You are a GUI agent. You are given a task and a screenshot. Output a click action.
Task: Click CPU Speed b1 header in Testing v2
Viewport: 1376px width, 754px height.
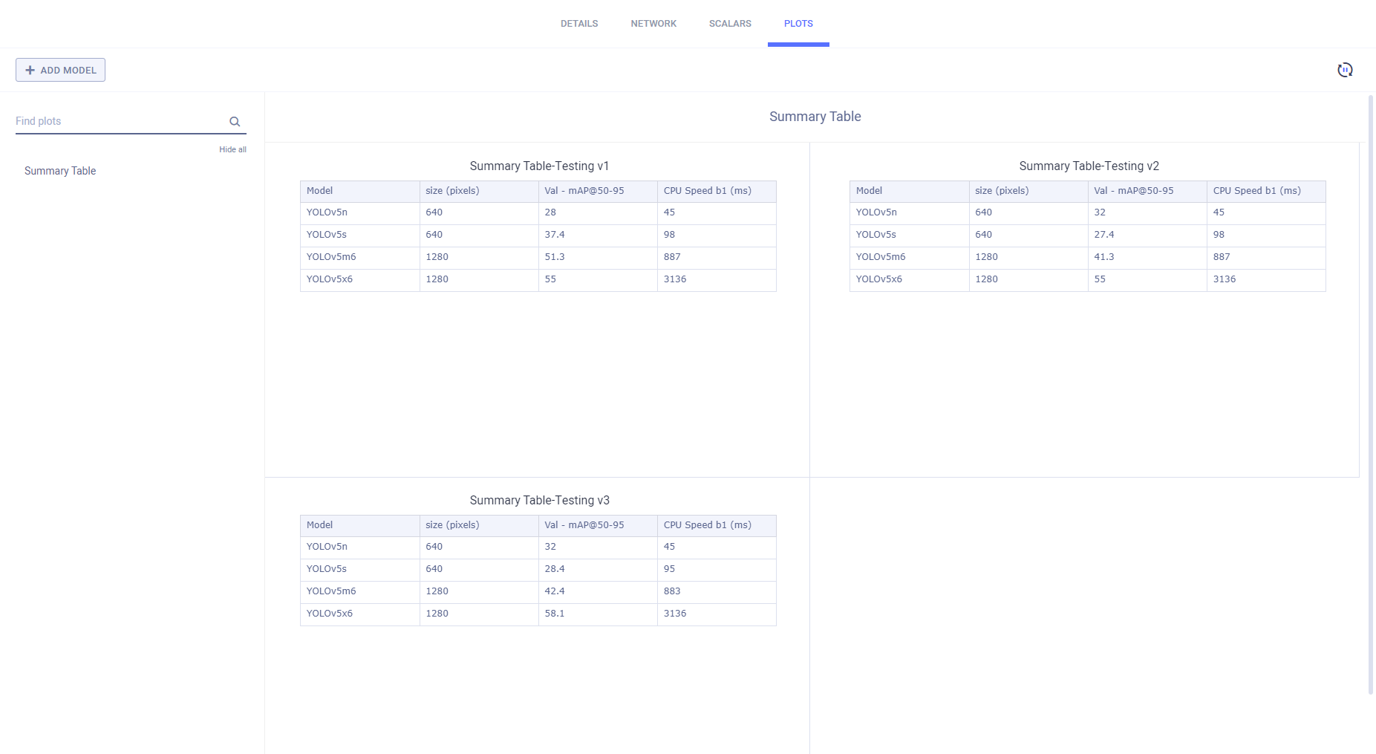coord(1256,190)
